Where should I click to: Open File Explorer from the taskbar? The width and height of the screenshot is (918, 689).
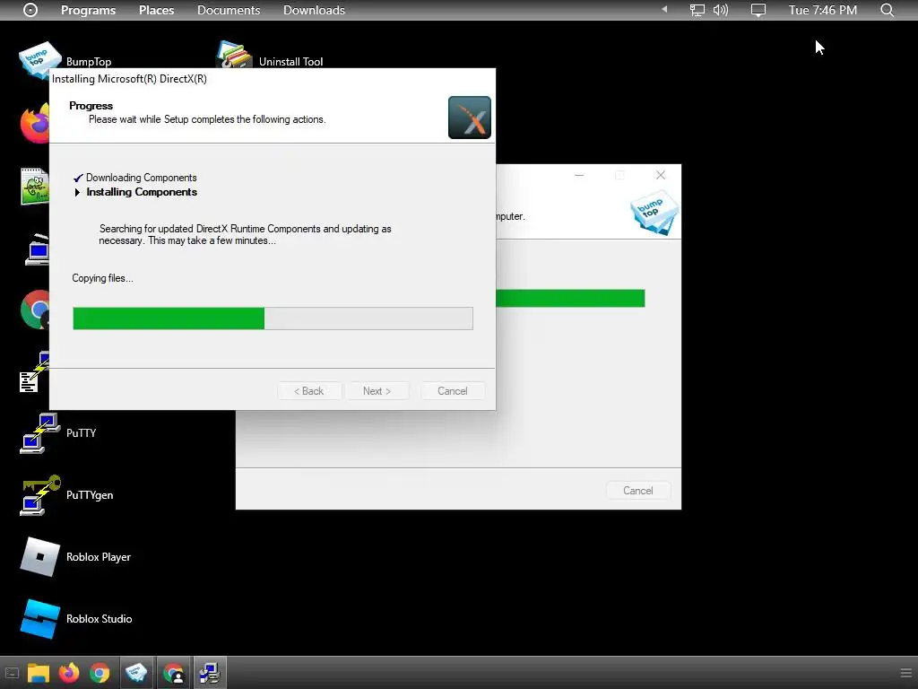click(x=38, y=673)
